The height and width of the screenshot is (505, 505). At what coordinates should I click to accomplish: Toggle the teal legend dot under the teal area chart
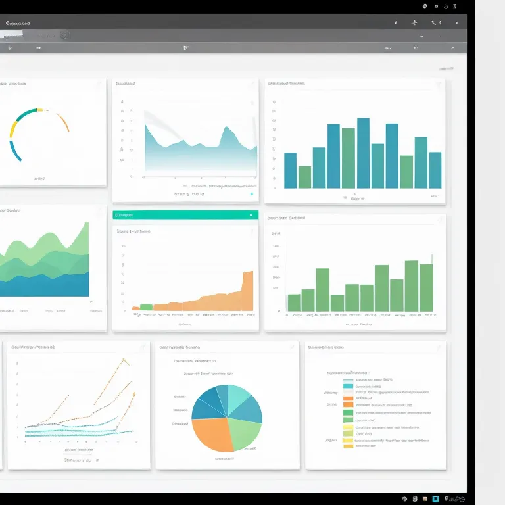pyautogui.click(x=251, y=194)
